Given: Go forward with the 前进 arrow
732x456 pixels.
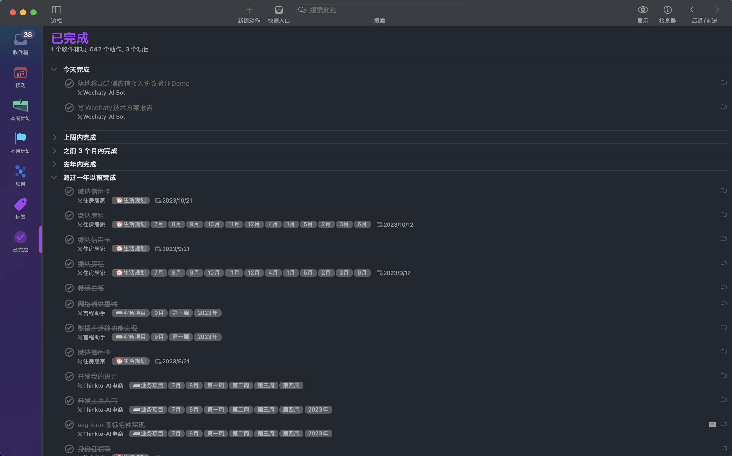Looking at the screenshot, I should tap(717, 10).
